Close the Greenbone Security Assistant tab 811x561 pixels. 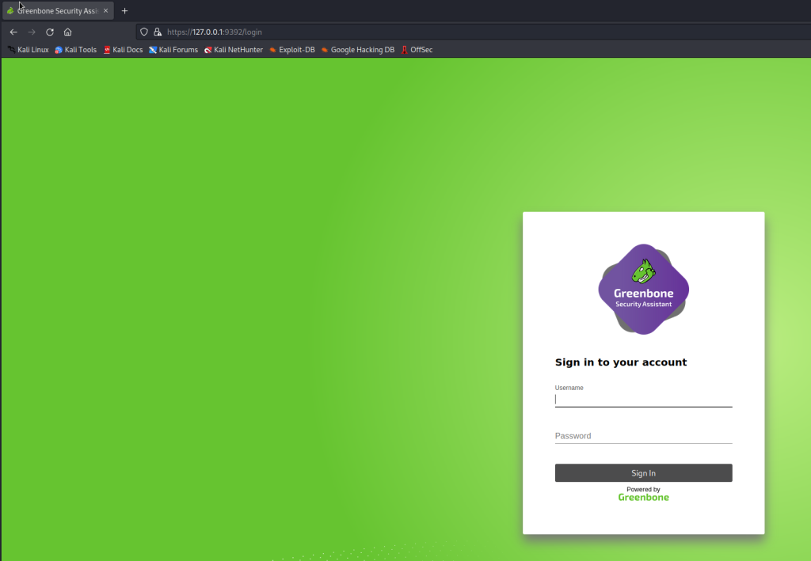pos(105,11)
